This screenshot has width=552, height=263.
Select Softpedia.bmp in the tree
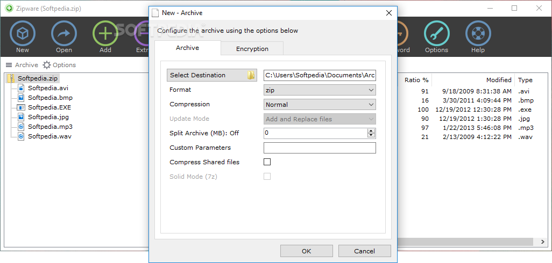coord(51,98)
